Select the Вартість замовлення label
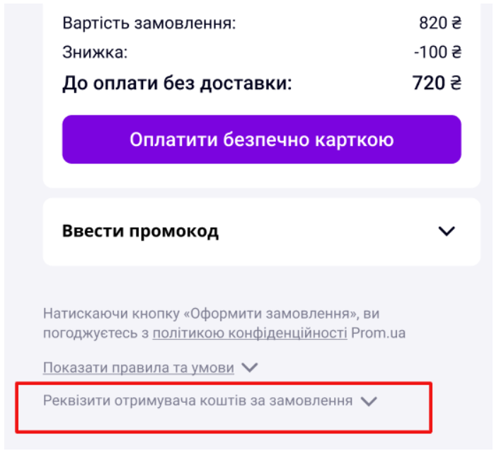Image resolution: width=494 pixels, height=451 pixels. click(x=149, y=23)
